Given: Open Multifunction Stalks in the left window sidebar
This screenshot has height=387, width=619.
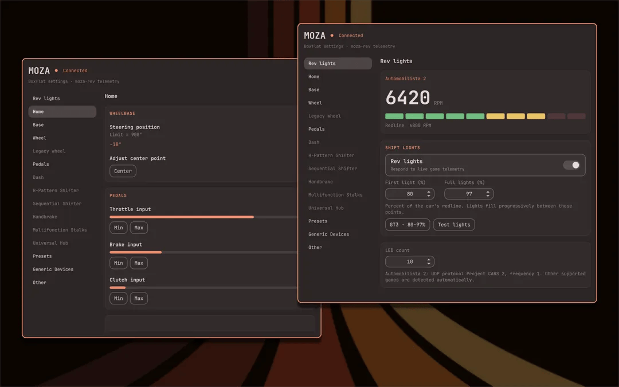Looking at the screenshot, I should (x=62, y=230).
